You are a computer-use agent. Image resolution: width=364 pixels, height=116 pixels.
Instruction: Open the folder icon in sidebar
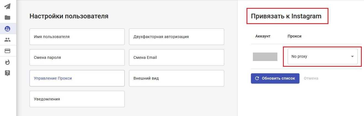[7, 18]
